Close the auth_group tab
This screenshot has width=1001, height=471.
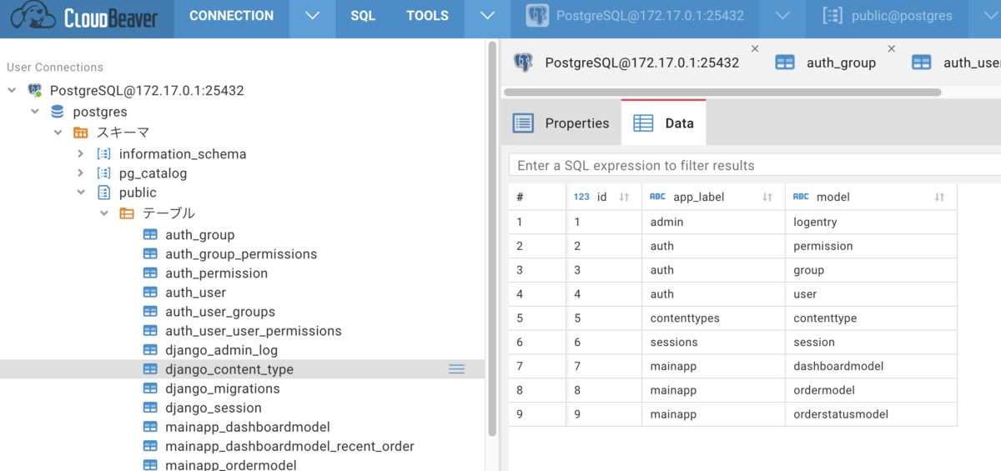pyautogui.click(x=891, y=49)
